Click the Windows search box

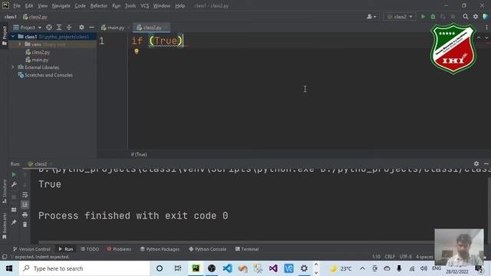coord(84,268)
